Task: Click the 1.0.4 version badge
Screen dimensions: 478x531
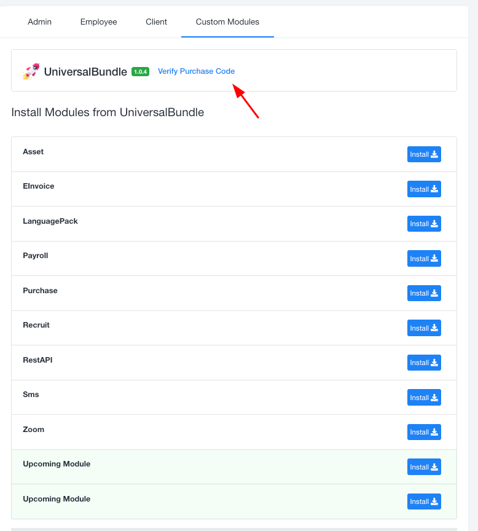Action: 140,71
